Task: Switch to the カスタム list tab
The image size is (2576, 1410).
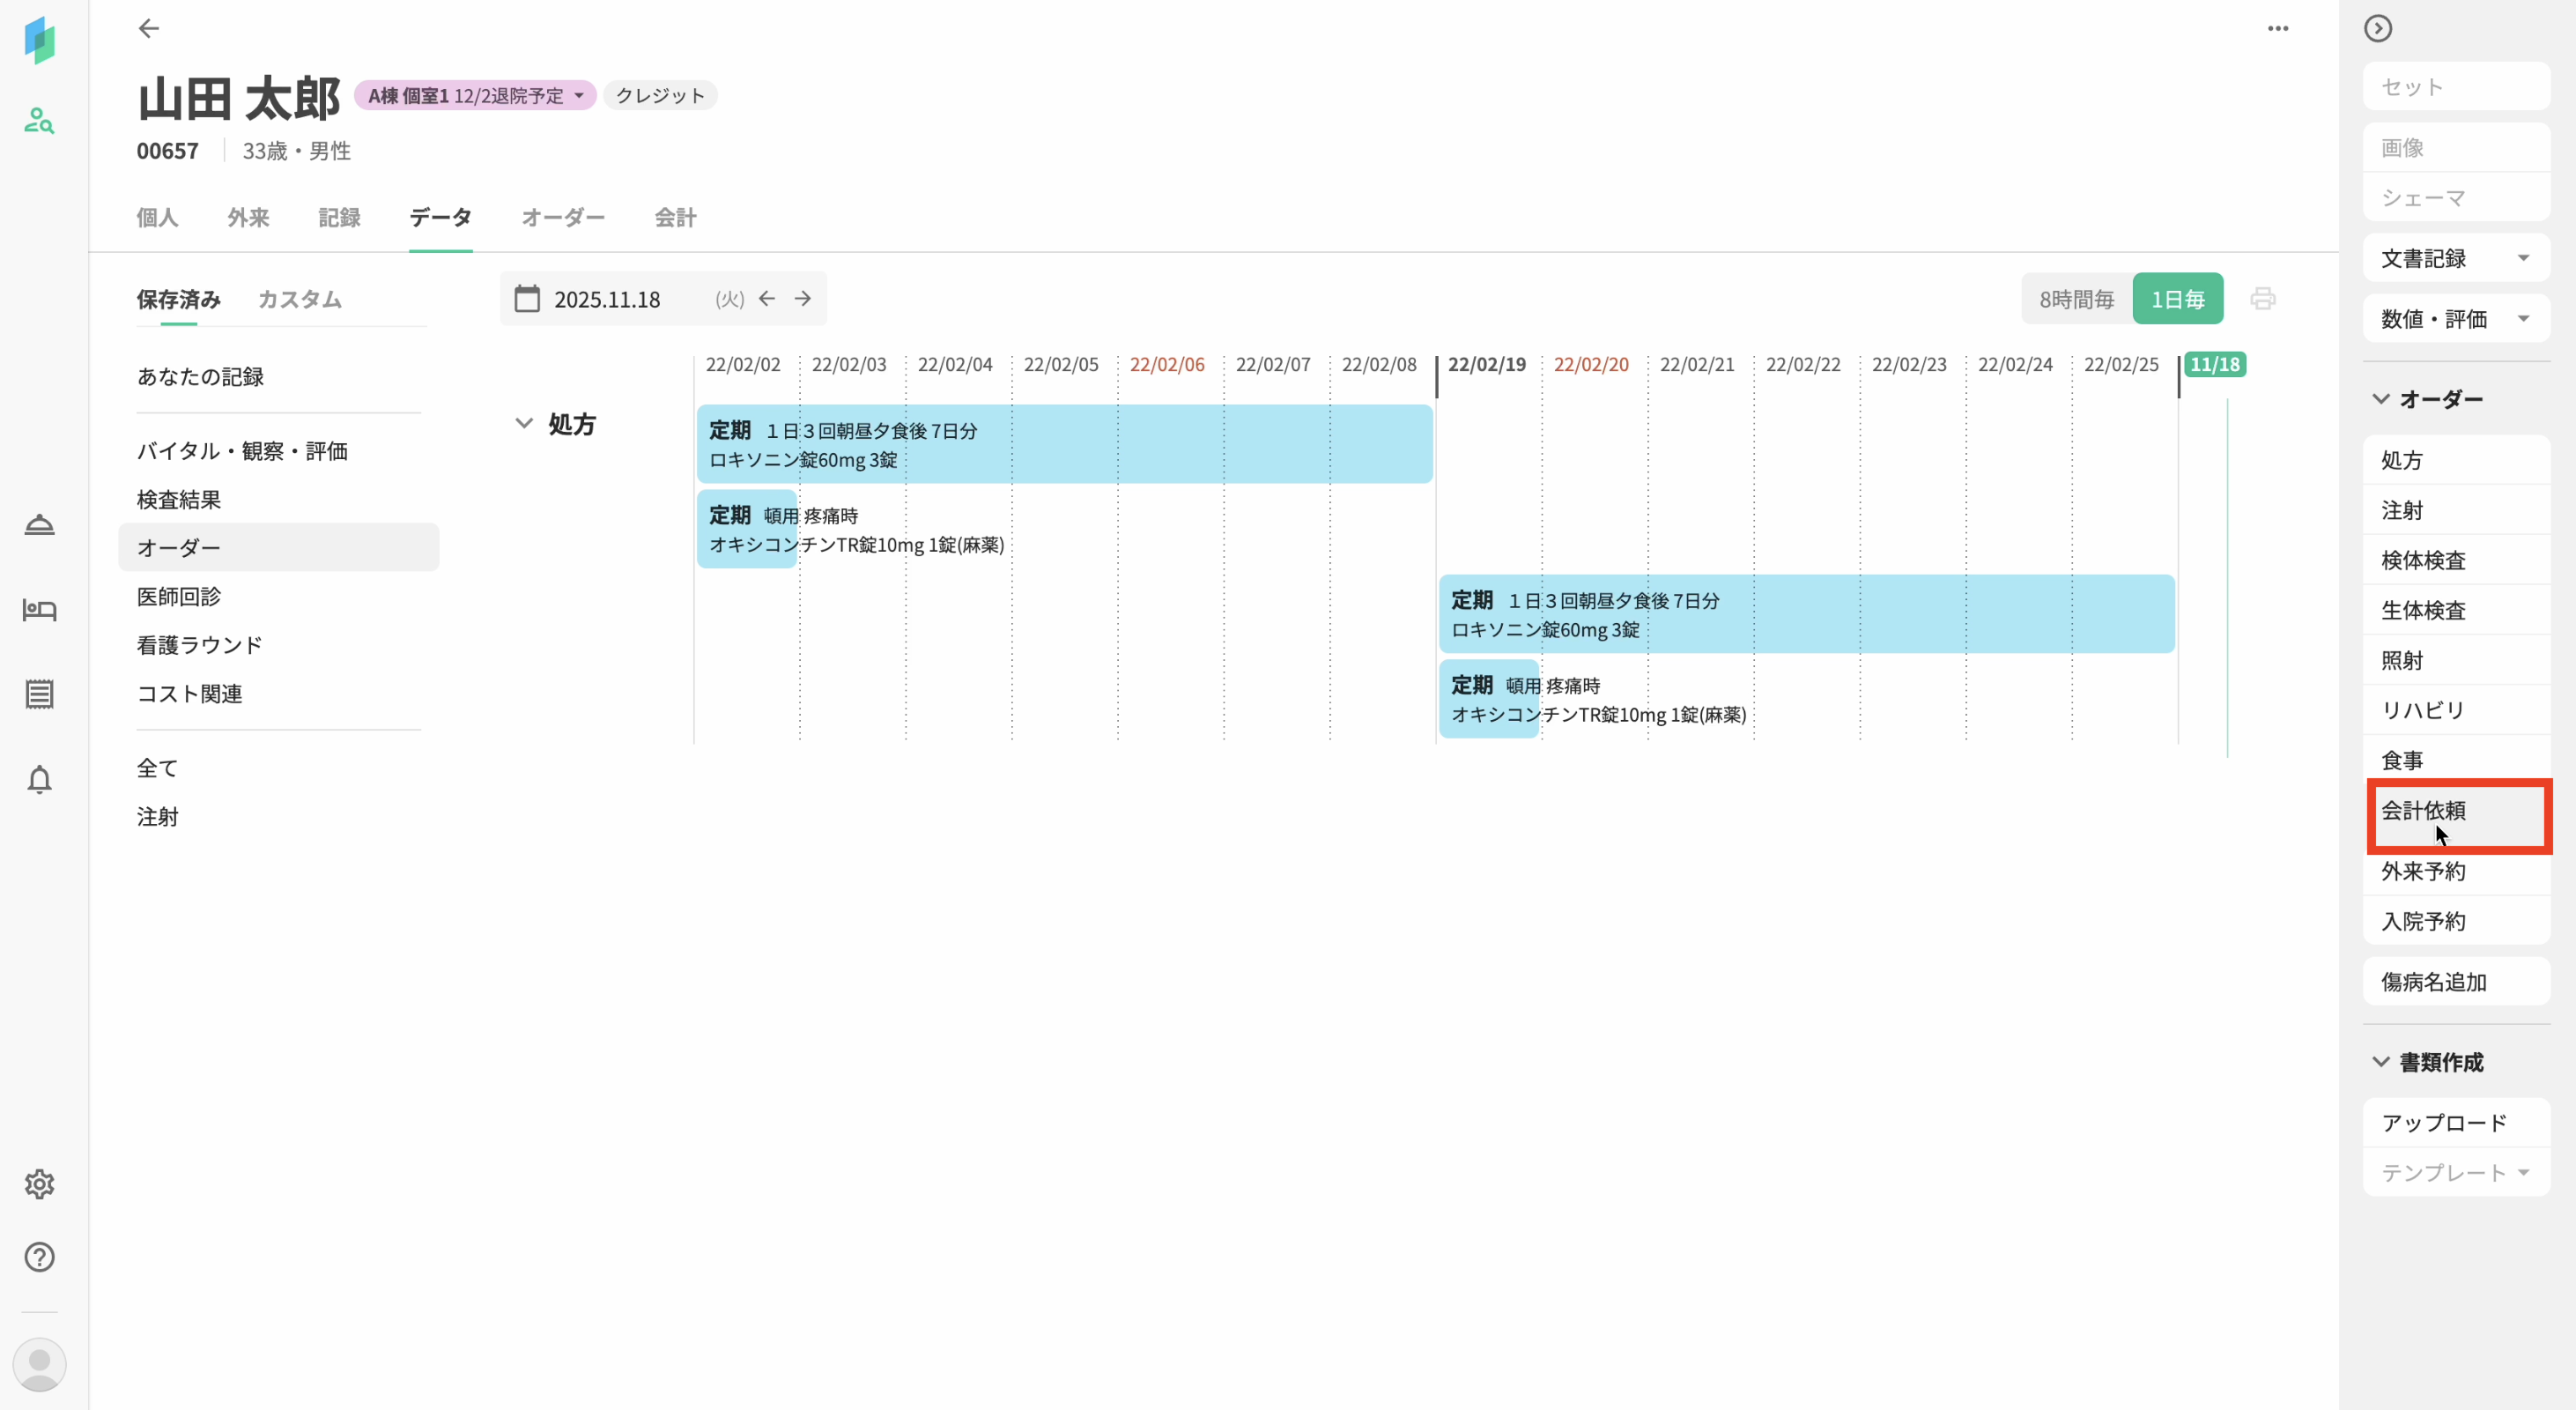Action: 299,299
